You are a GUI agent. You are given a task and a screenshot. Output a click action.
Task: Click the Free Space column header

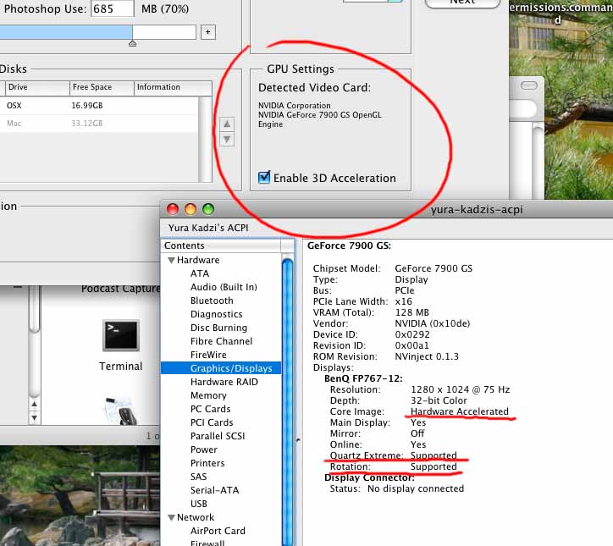[x=102, y=87]
